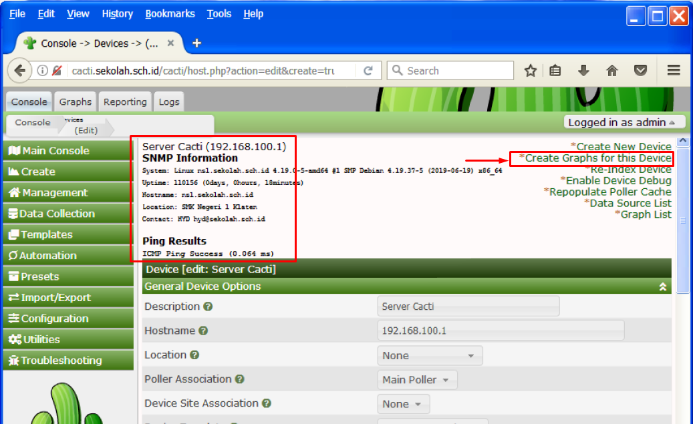Click the Hostname field with 192.168.100.1
Viewport: 693px width, 424px height.
click(x=501, y=331)
